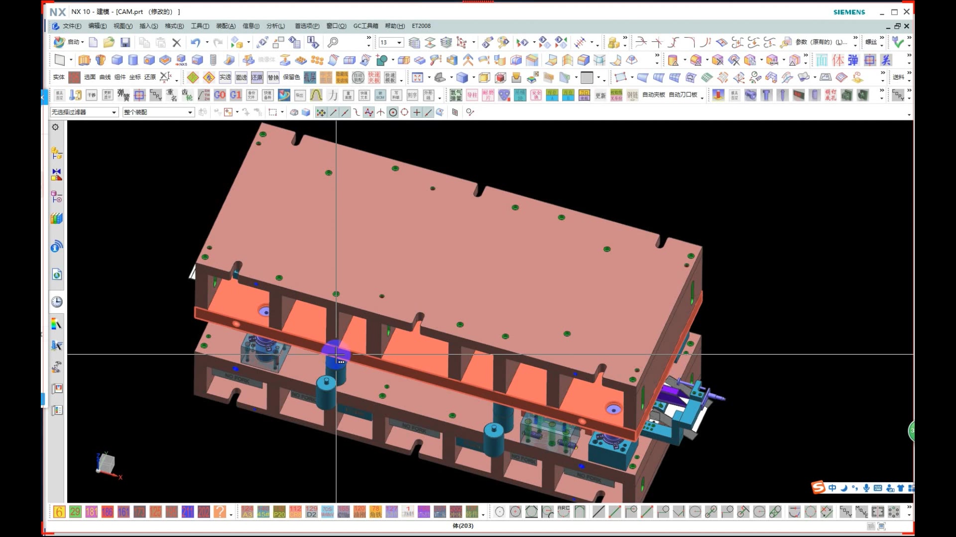956x537 pixels.
Task: Select the GO toolbar icon
Action: 220,95
